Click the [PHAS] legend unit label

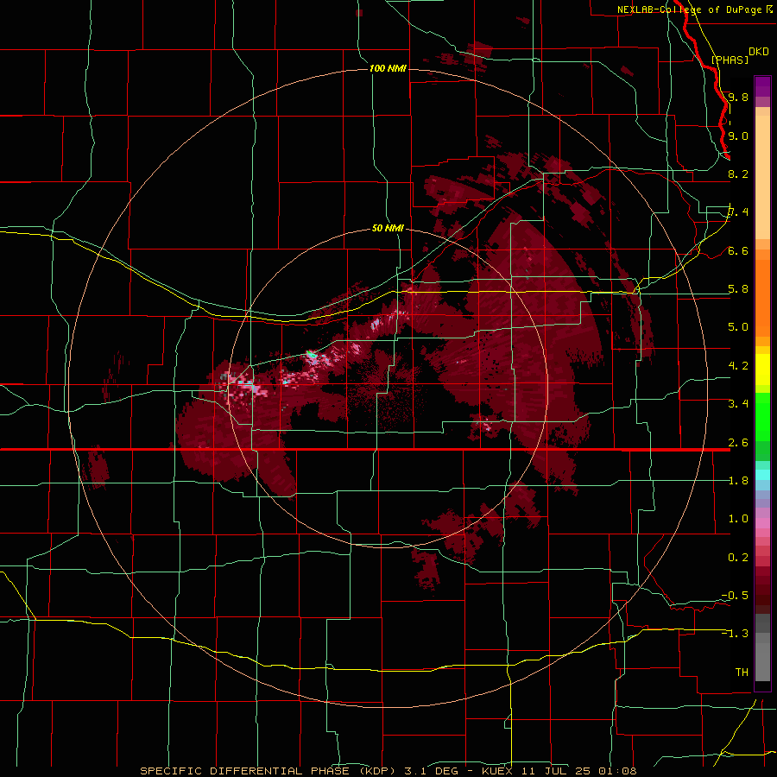(x=730, y=60)
